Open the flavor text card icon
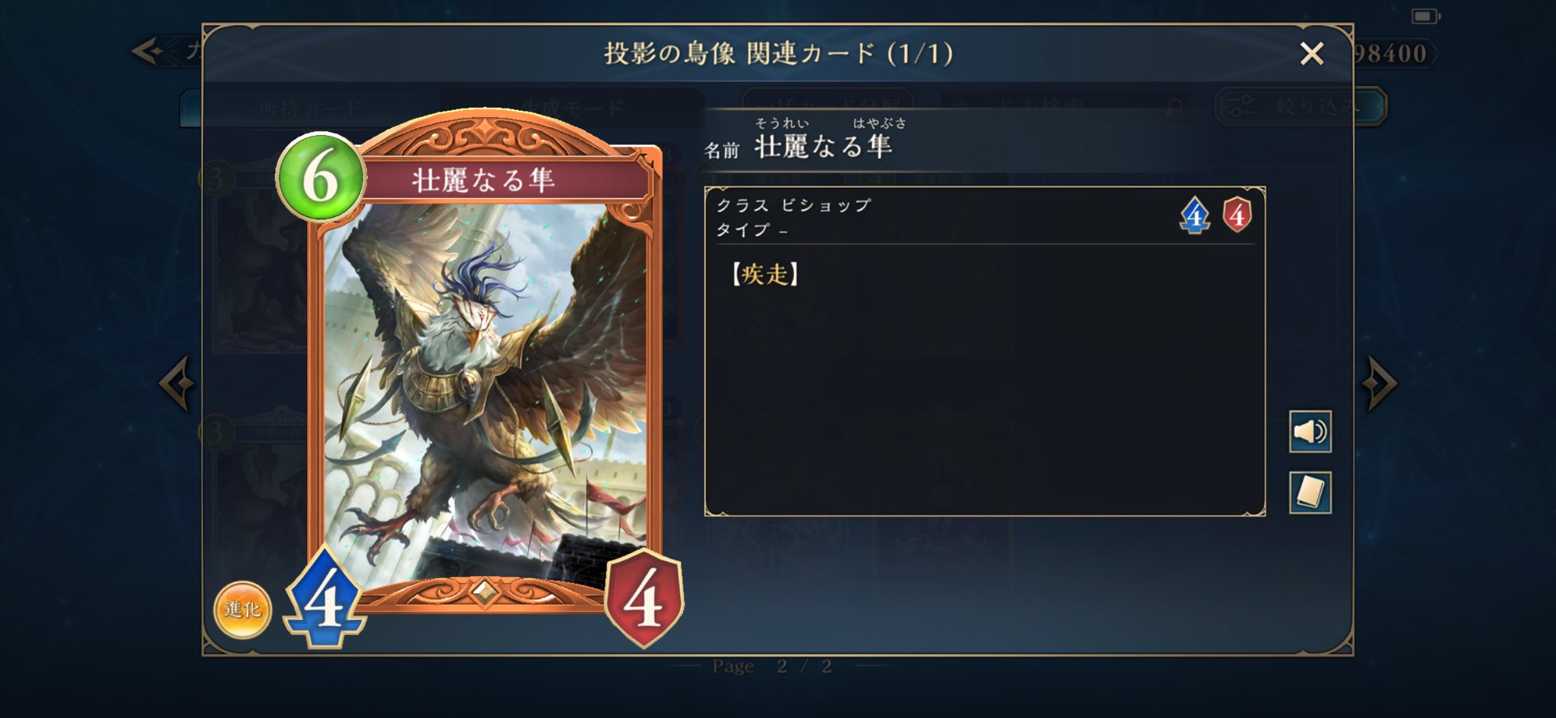The width and height of the screenshot is (1556, 718). coord(1310,493)
